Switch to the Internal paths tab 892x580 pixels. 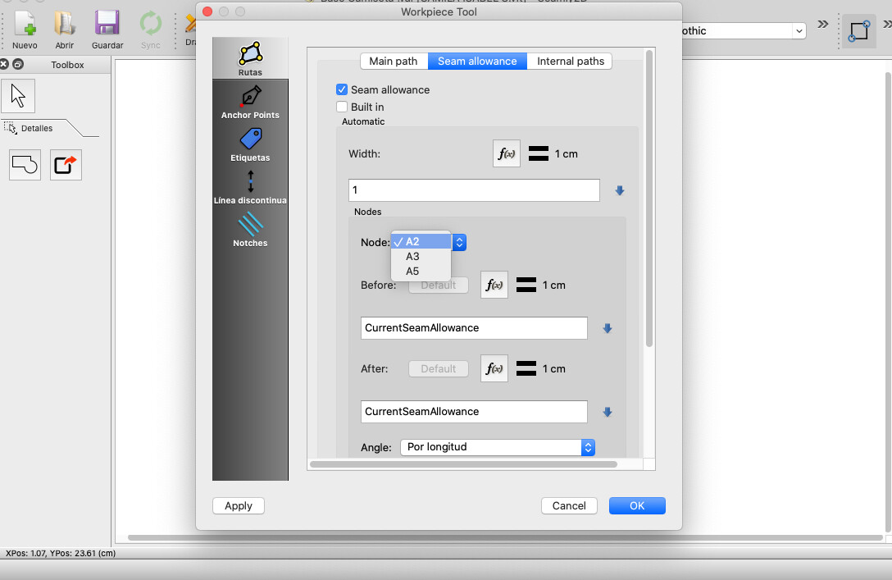[571, 62]
